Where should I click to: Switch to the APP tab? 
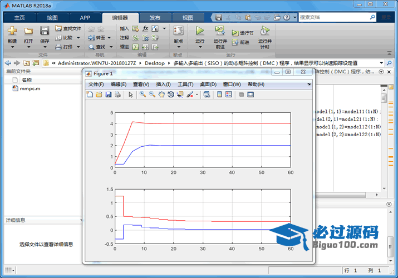tap(85, 17)
